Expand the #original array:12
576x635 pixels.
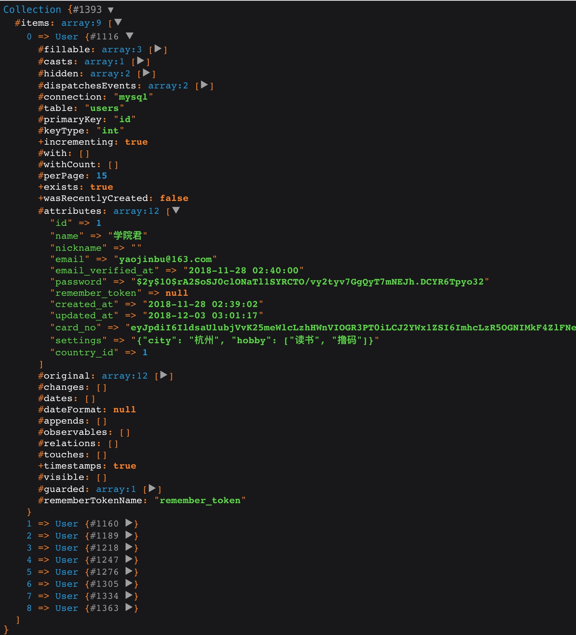coord(164,375)
